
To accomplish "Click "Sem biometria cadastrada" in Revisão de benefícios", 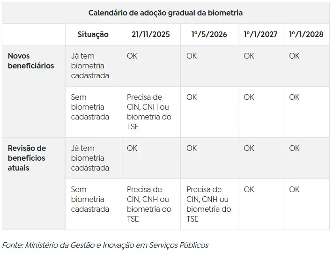I will pos(90,199).
